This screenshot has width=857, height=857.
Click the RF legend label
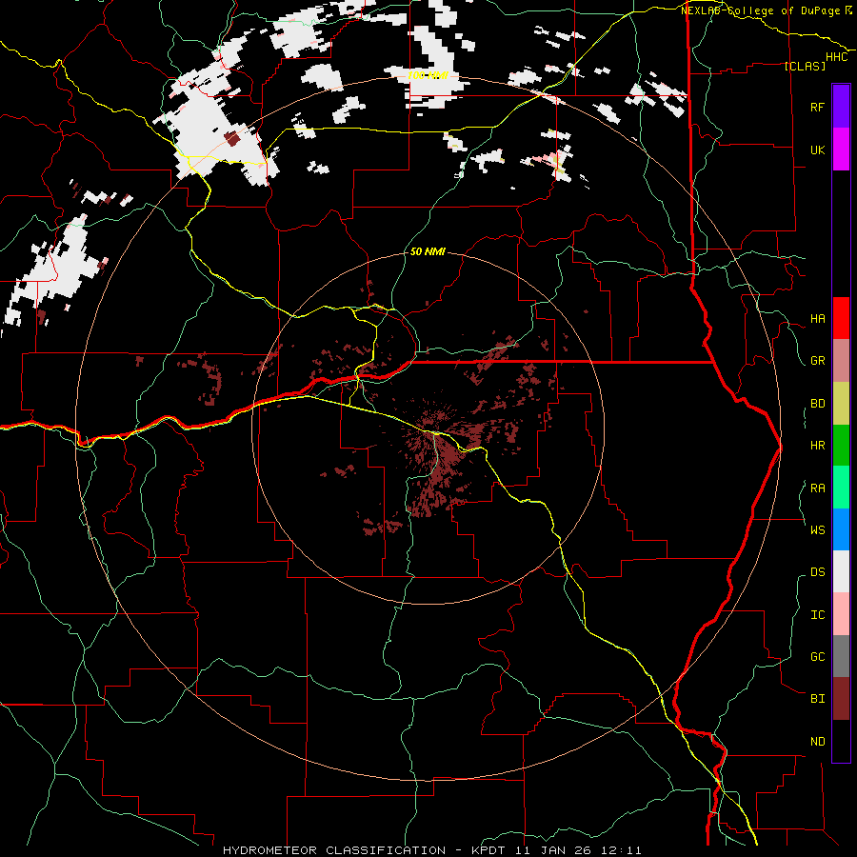click(817, 107)
